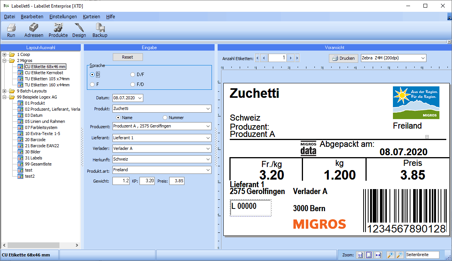The height and width of the screenshot is (261, 452).
Task: Select language D radio button
Action: 92,75
